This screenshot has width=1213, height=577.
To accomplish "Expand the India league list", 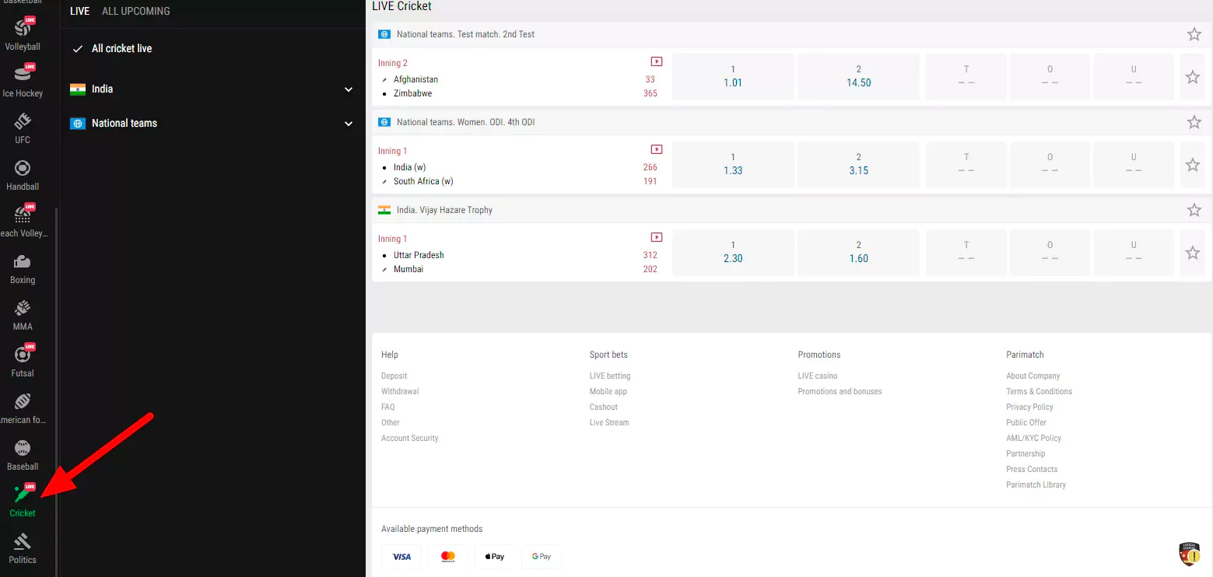I will point(349,89).
